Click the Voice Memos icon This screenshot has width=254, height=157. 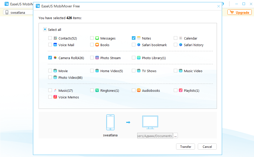click(x=55, y=97)
